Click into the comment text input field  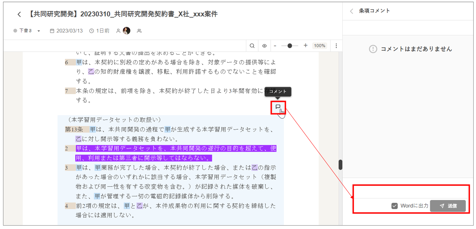tap(410, 192)
